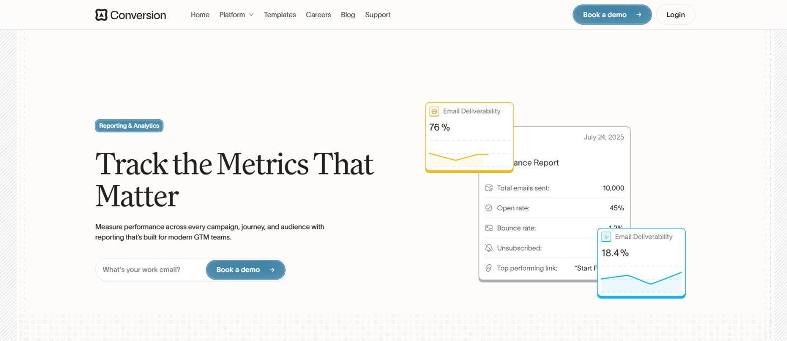
Task: Click the Unsubscribed bell-off icon
Action: [x=489, y=248]
